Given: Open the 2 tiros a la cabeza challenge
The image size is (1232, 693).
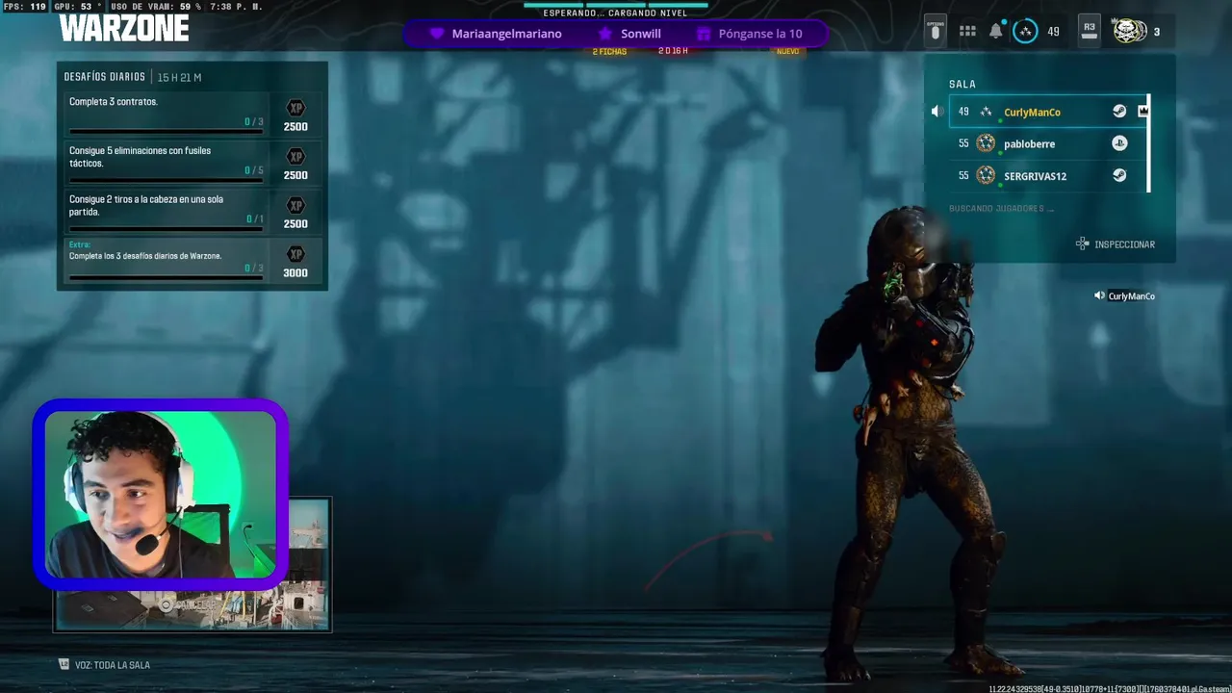Looking at the screenshot, I should click(x=192, y=212).
